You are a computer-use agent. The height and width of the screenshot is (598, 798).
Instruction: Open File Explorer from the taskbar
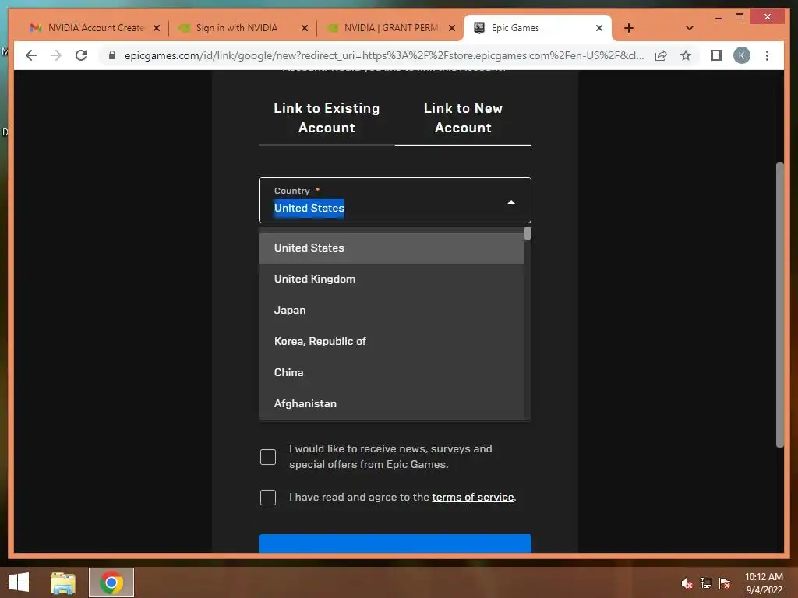tap(63, 582)
